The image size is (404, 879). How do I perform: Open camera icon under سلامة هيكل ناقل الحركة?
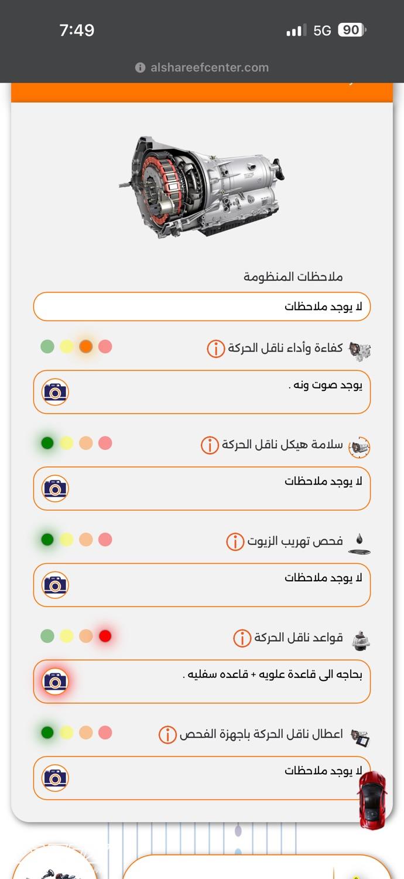[56, 489]
